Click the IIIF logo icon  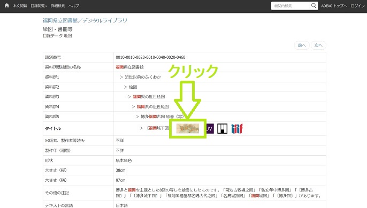[x=237, y=129]
